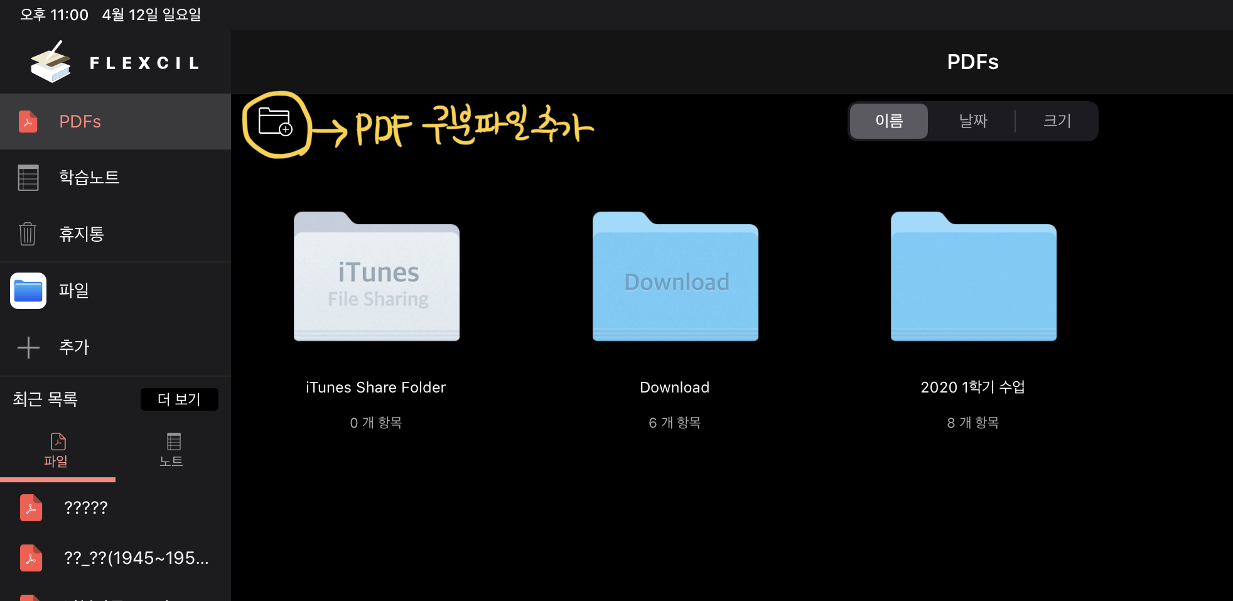Click the 0 개 항목 count

(376, 423)
